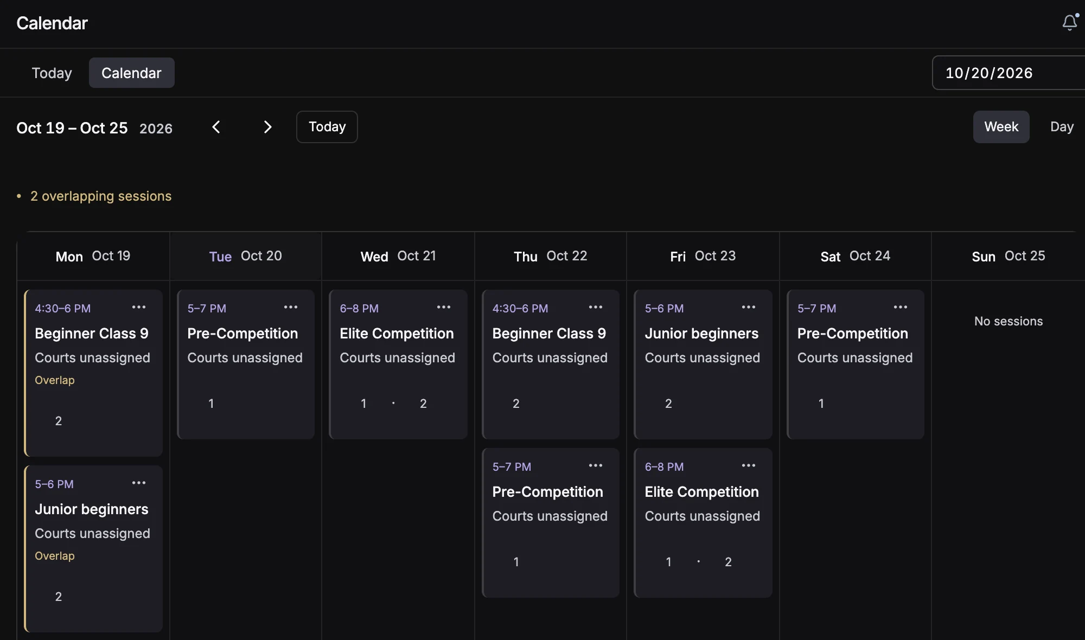
Task: Select the Fri Oct 23 column header
Action: pos(703,256)
